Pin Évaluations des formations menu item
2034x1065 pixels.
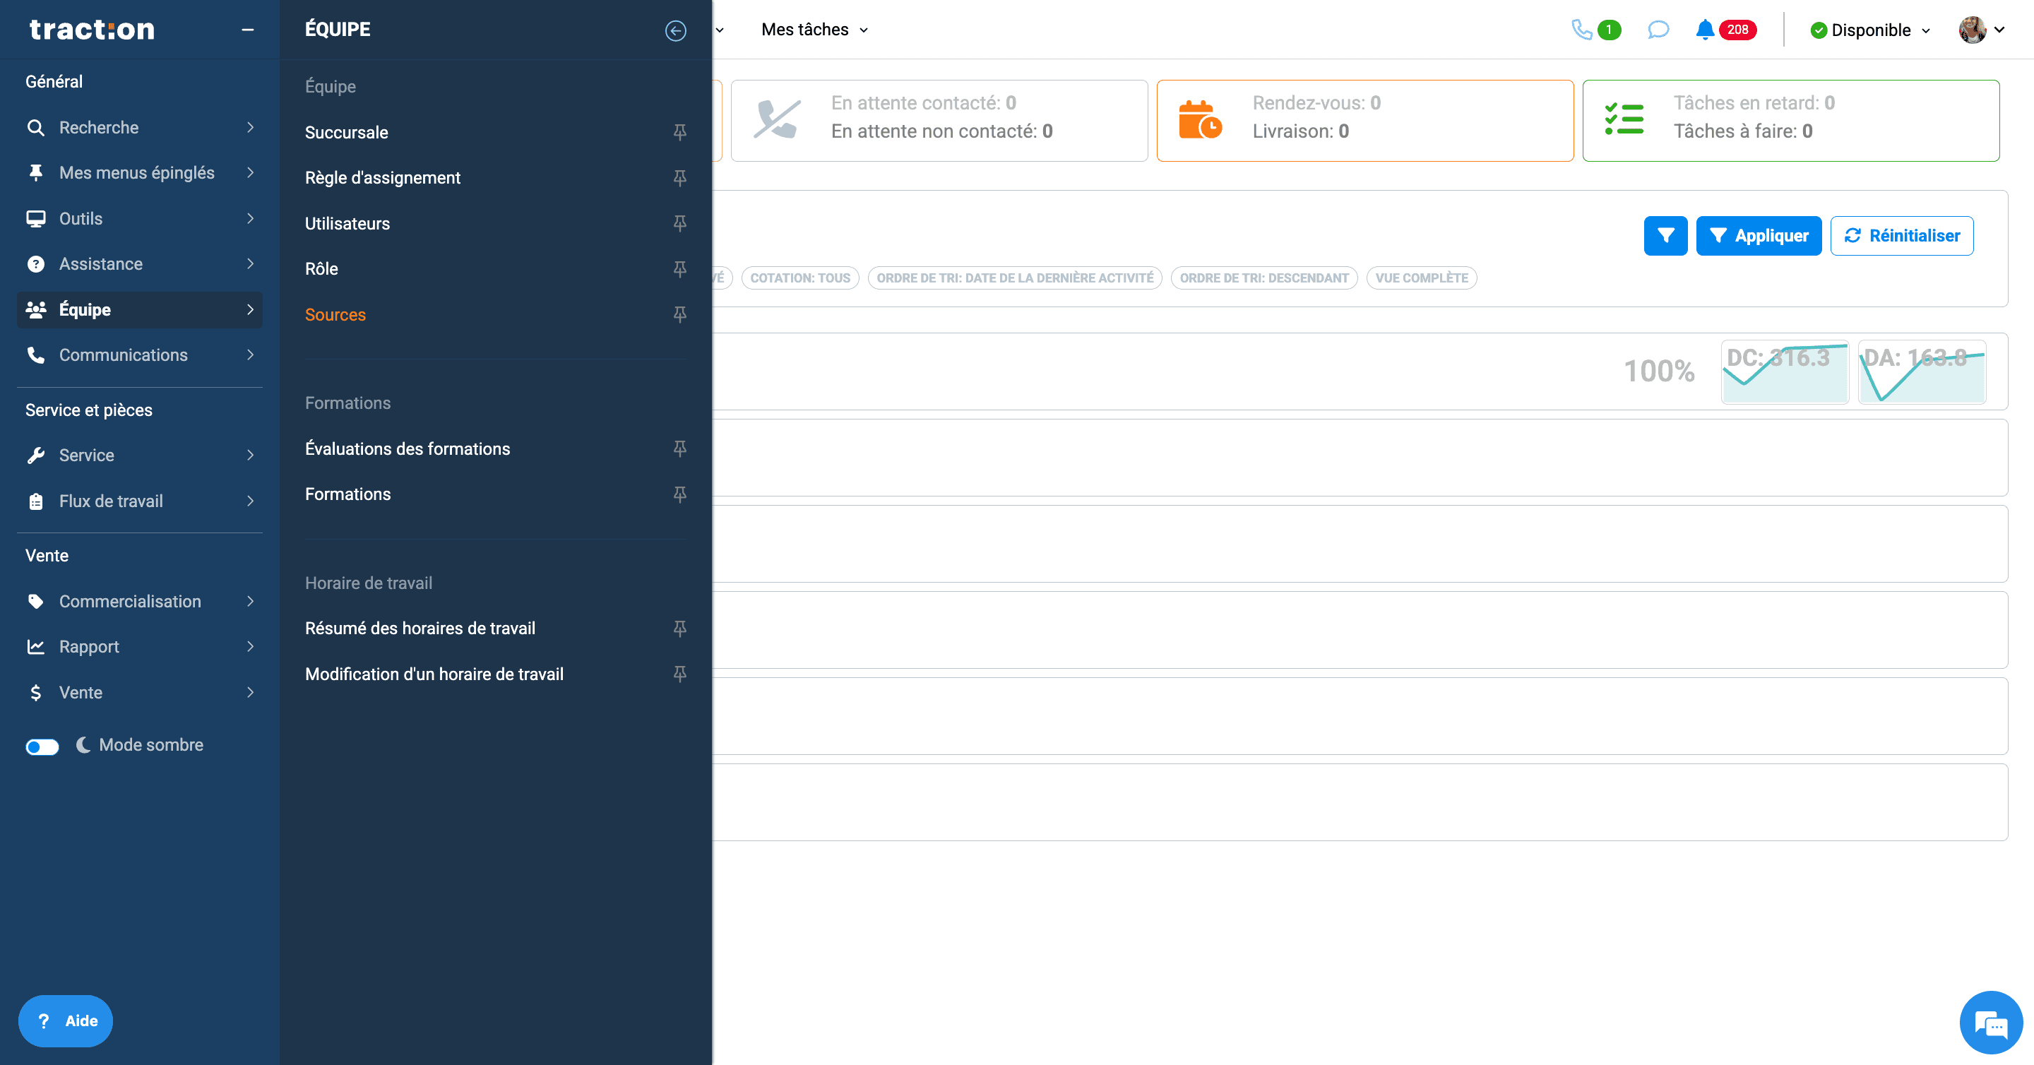click(x=679, y=448)
